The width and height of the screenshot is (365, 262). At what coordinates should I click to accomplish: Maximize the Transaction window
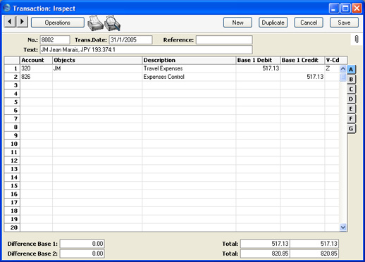[x=345, y=8]
